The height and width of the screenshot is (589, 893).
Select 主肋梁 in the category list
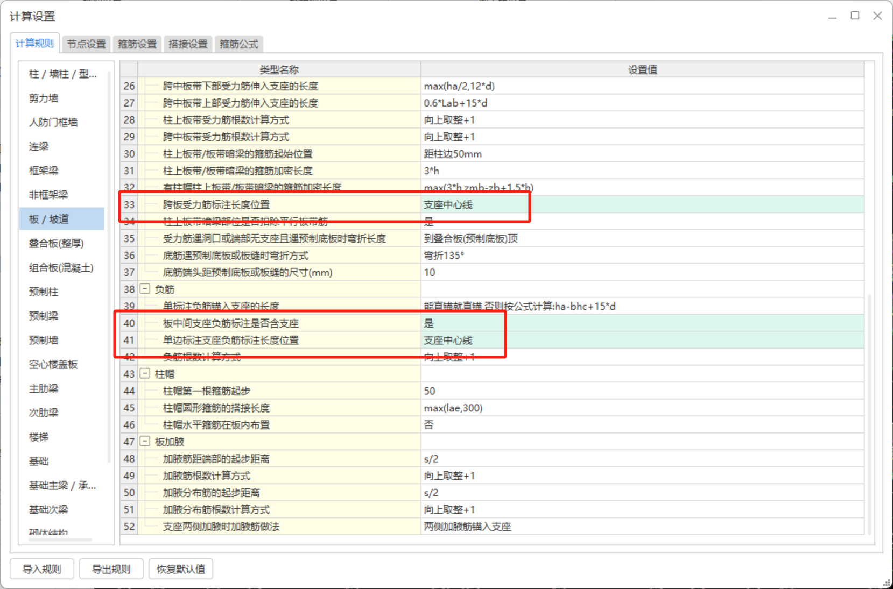62,389
